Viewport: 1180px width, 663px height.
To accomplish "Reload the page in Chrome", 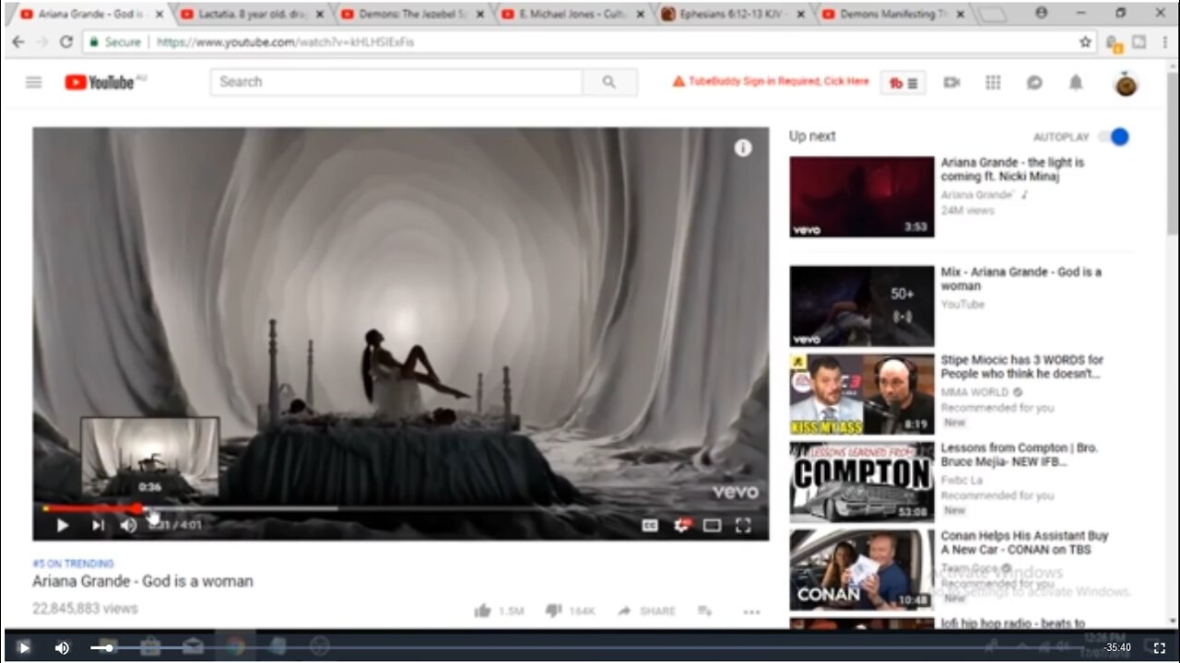I will 66,42.
